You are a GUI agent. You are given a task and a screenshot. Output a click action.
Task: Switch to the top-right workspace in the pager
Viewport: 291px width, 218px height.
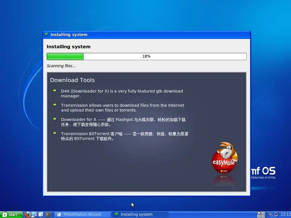click(263, 213)
